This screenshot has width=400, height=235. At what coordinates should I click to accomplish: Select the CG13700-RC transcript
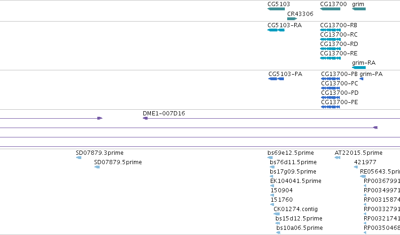(x=339, y=35)
